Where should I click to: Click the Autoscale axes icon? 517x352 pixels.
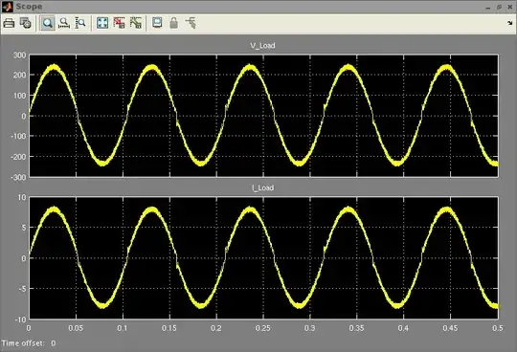click(102, 23)
